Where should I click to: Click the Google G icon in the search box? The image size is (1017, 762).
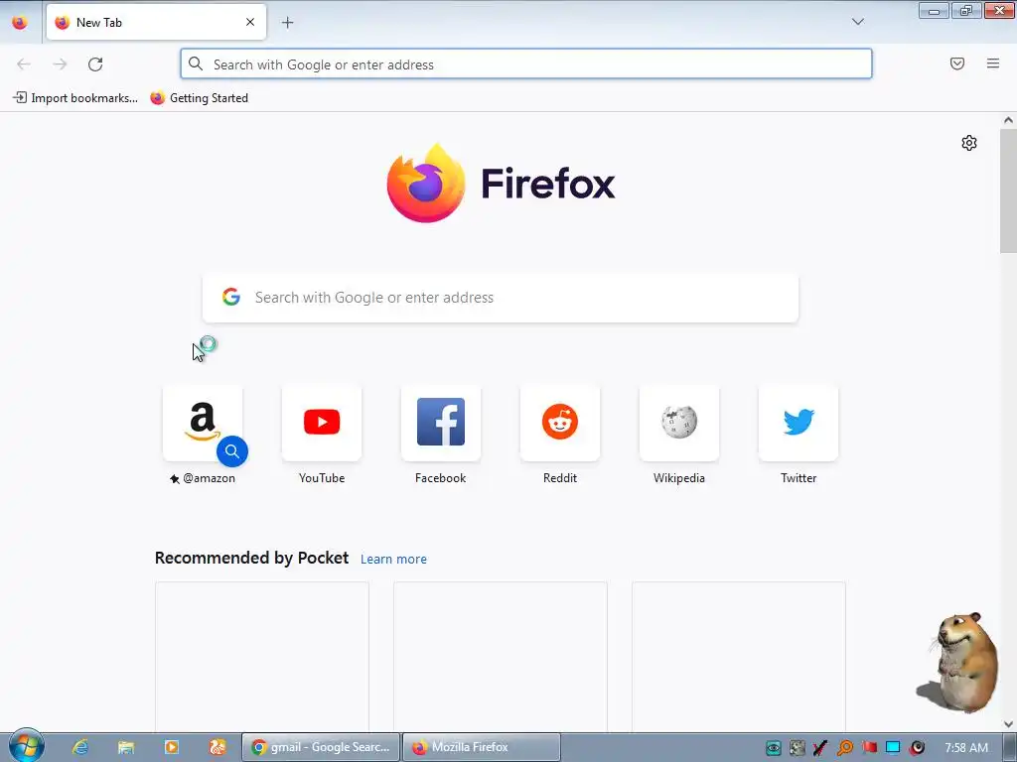click(230, 297)
